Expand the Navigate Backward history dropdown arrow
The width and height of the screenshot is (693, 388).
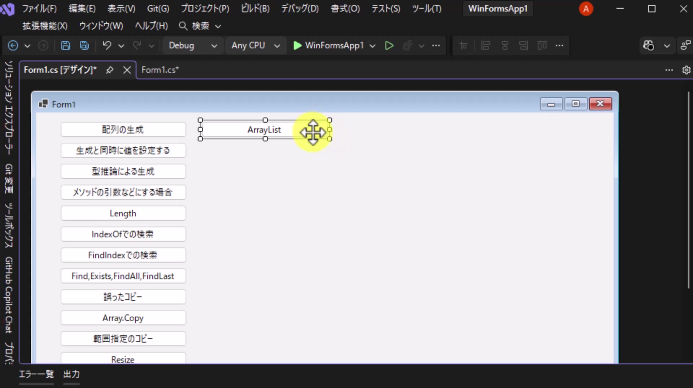(x=27, y=46)
